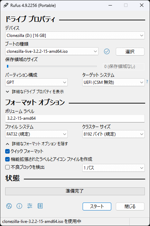Click the target system help question mark
Image resolution: width=150 pixels, height=226 pixels.
tap(147, 81)
